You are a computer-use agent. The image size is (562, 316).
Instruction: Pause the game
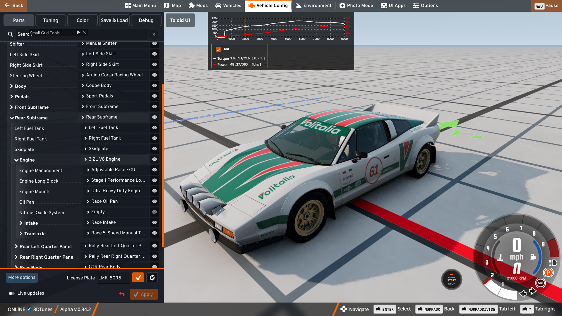(x=546, y=6)
